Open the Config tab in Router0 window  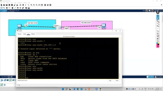point(24,34)
